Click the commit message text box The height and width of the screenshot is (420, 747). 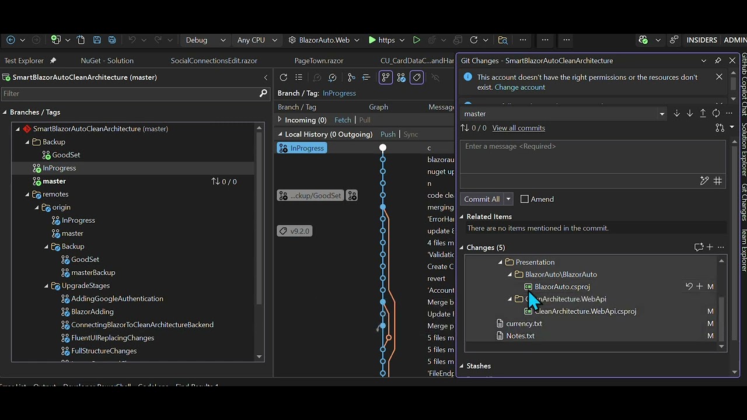tap(593, 157)
